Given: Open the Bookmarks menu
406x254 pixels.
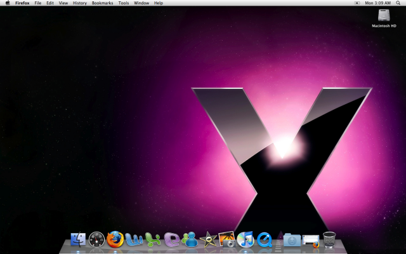Looking at the screenshot, I should point(103,3).
